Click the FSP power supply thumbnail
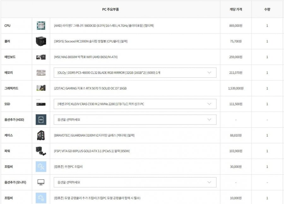Viewport: 284px width, 204px height. click(x=41, y=151)
